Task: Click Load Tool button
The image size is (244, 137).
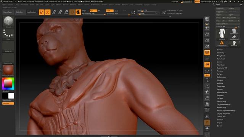Action: [222, 8]
